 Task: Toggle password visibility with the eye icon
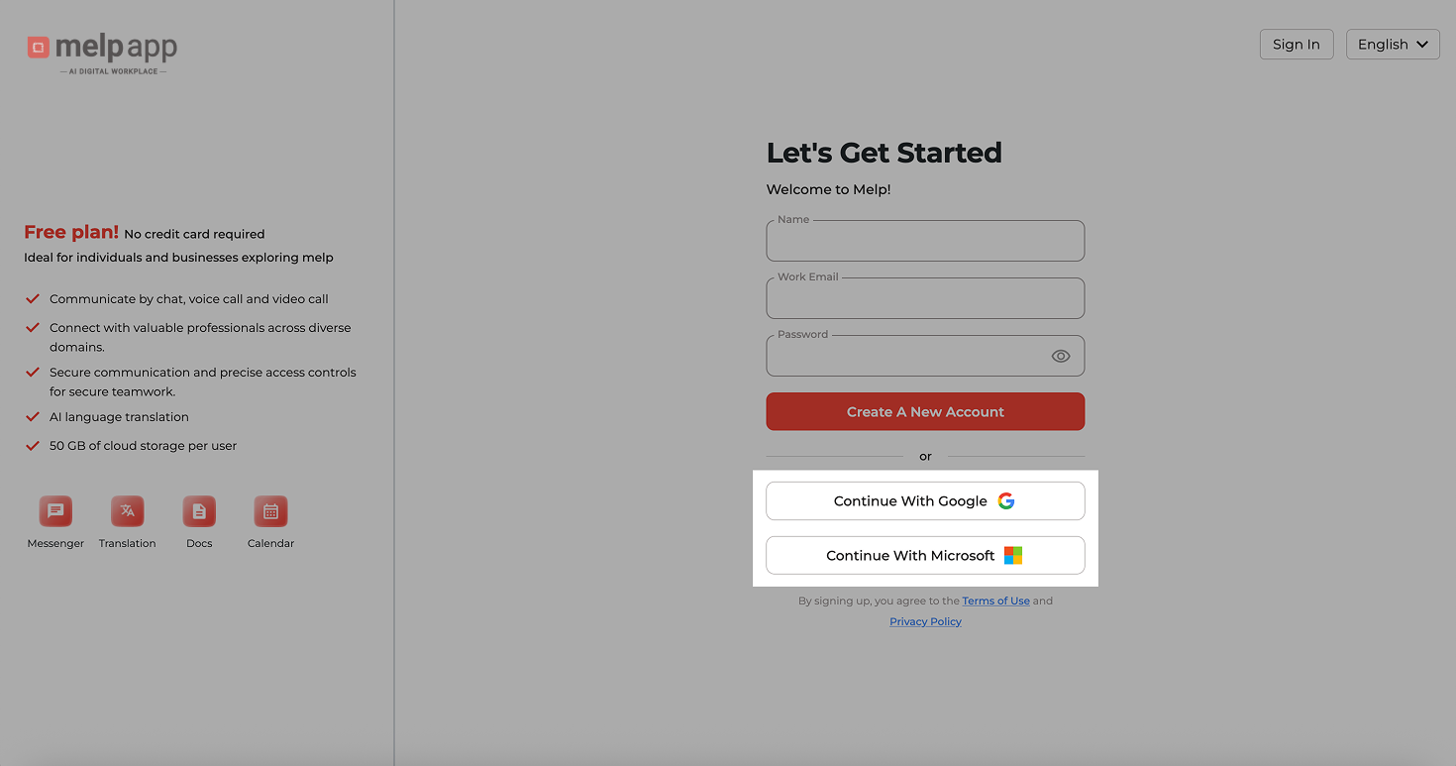(1061, 355)
